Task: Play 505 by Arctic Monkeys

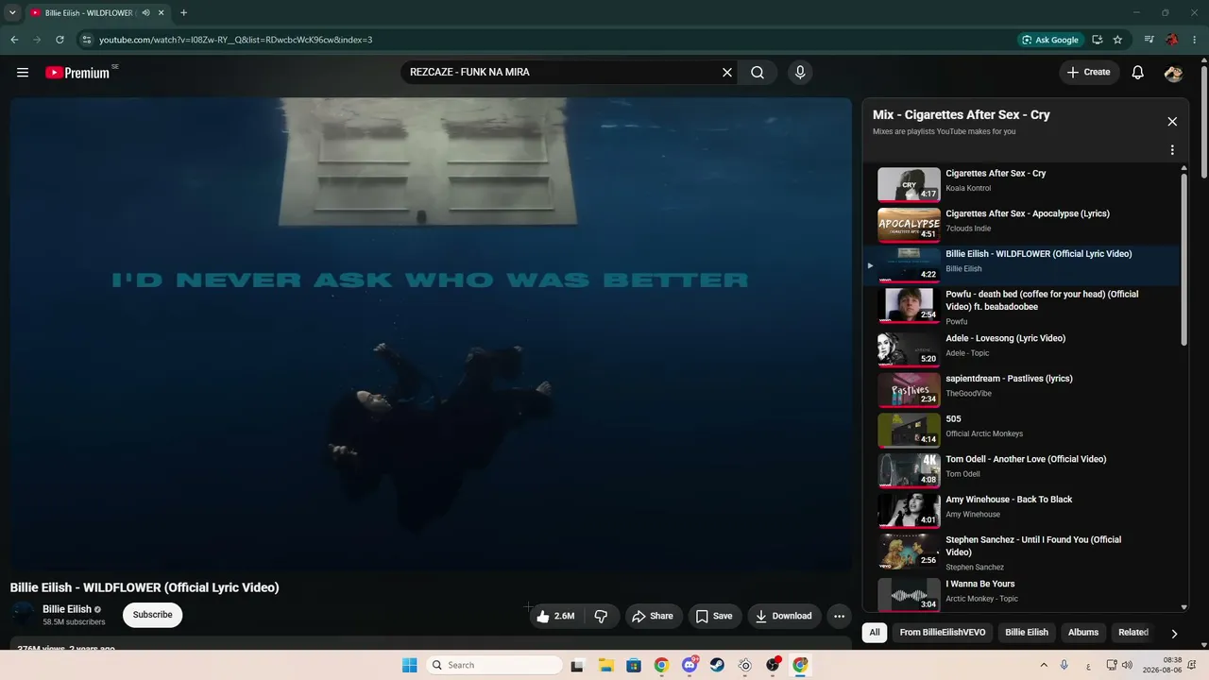Action: coord(1022,430)
